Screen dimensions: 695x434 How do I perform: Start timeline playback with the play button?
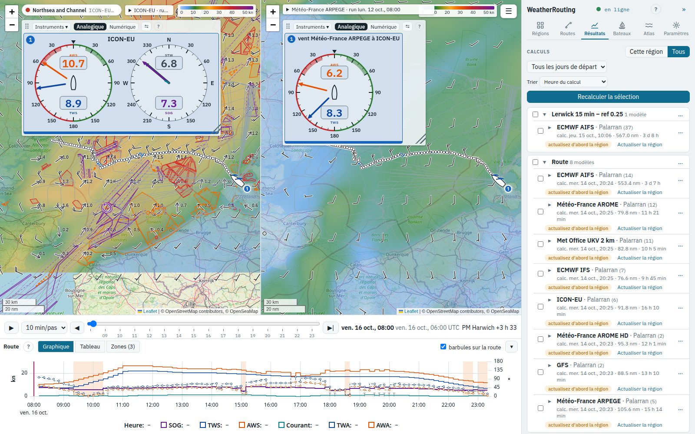(11, 328)
